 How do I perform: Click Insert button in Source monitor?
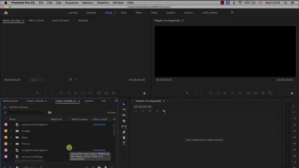click(99, 93)
